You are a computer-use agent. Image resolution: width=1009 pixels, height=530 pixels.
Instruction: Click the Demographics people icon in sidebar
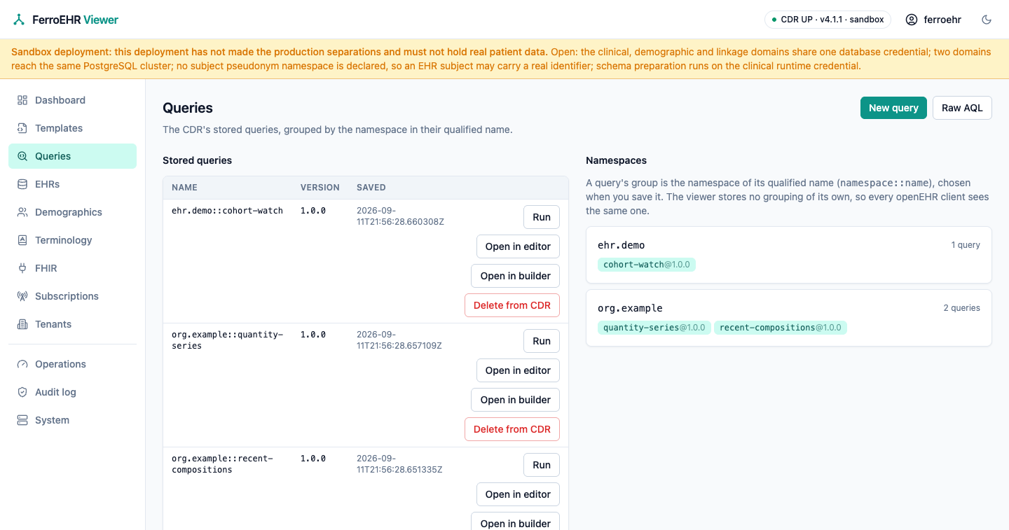pos(22,212)
